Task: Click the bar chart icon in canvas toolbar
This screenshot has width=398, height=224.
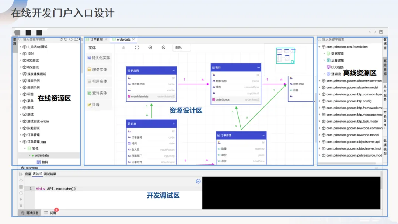Action: coord(123,48)
